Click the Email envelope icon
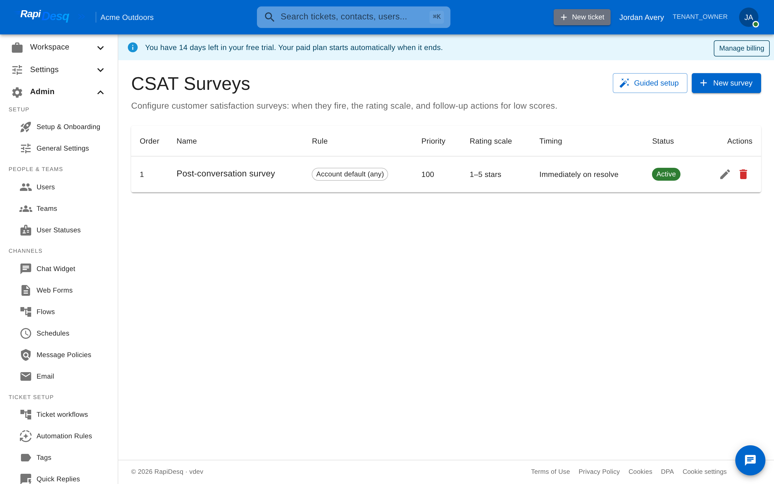Viewport: 774px width, 484px height. 26,376
